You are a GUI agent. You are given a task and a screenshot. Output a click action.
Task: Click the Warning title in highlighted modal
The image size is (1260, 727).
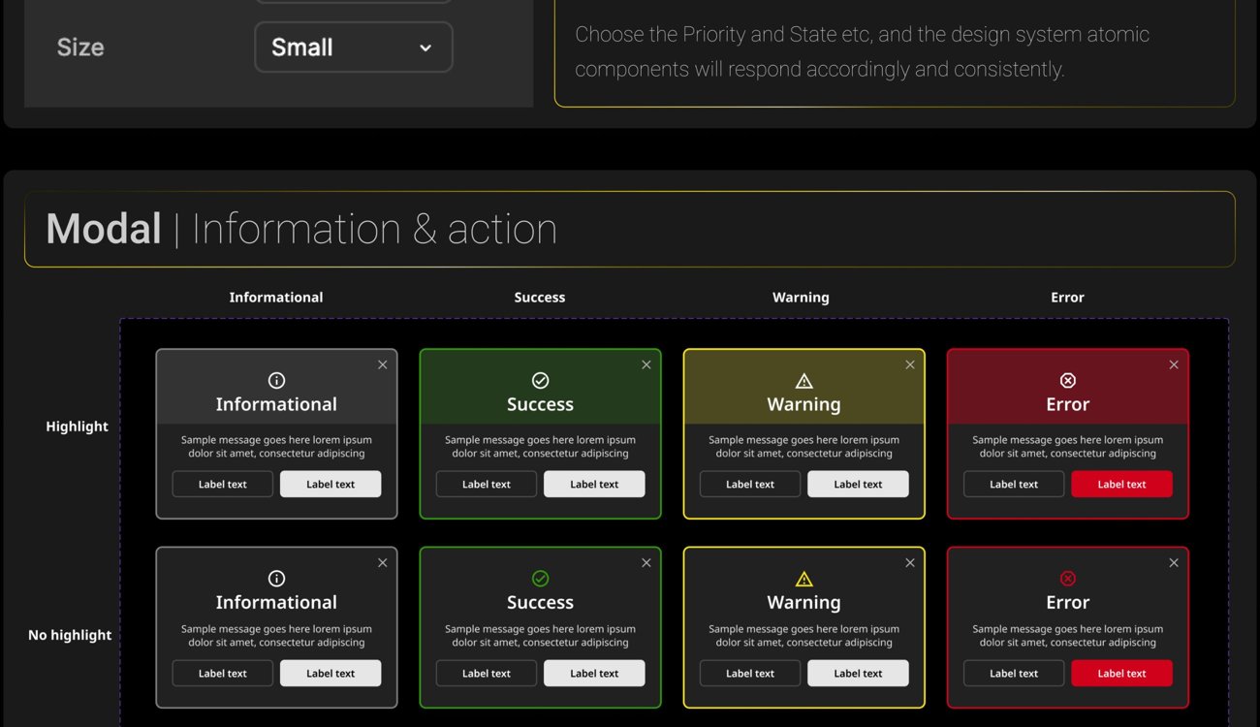(803, 404)
